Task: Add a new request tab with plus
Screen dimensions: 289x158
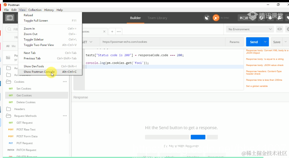Action: (112, 32)
